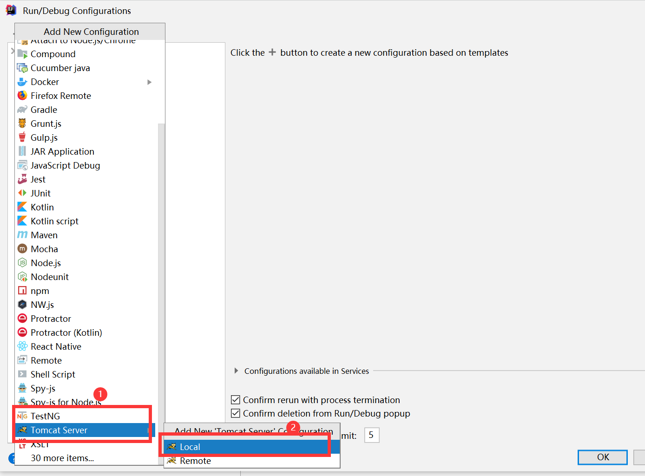645x476 pixels.
Task: Click the JAR Application icon
Action: point(22,151)
